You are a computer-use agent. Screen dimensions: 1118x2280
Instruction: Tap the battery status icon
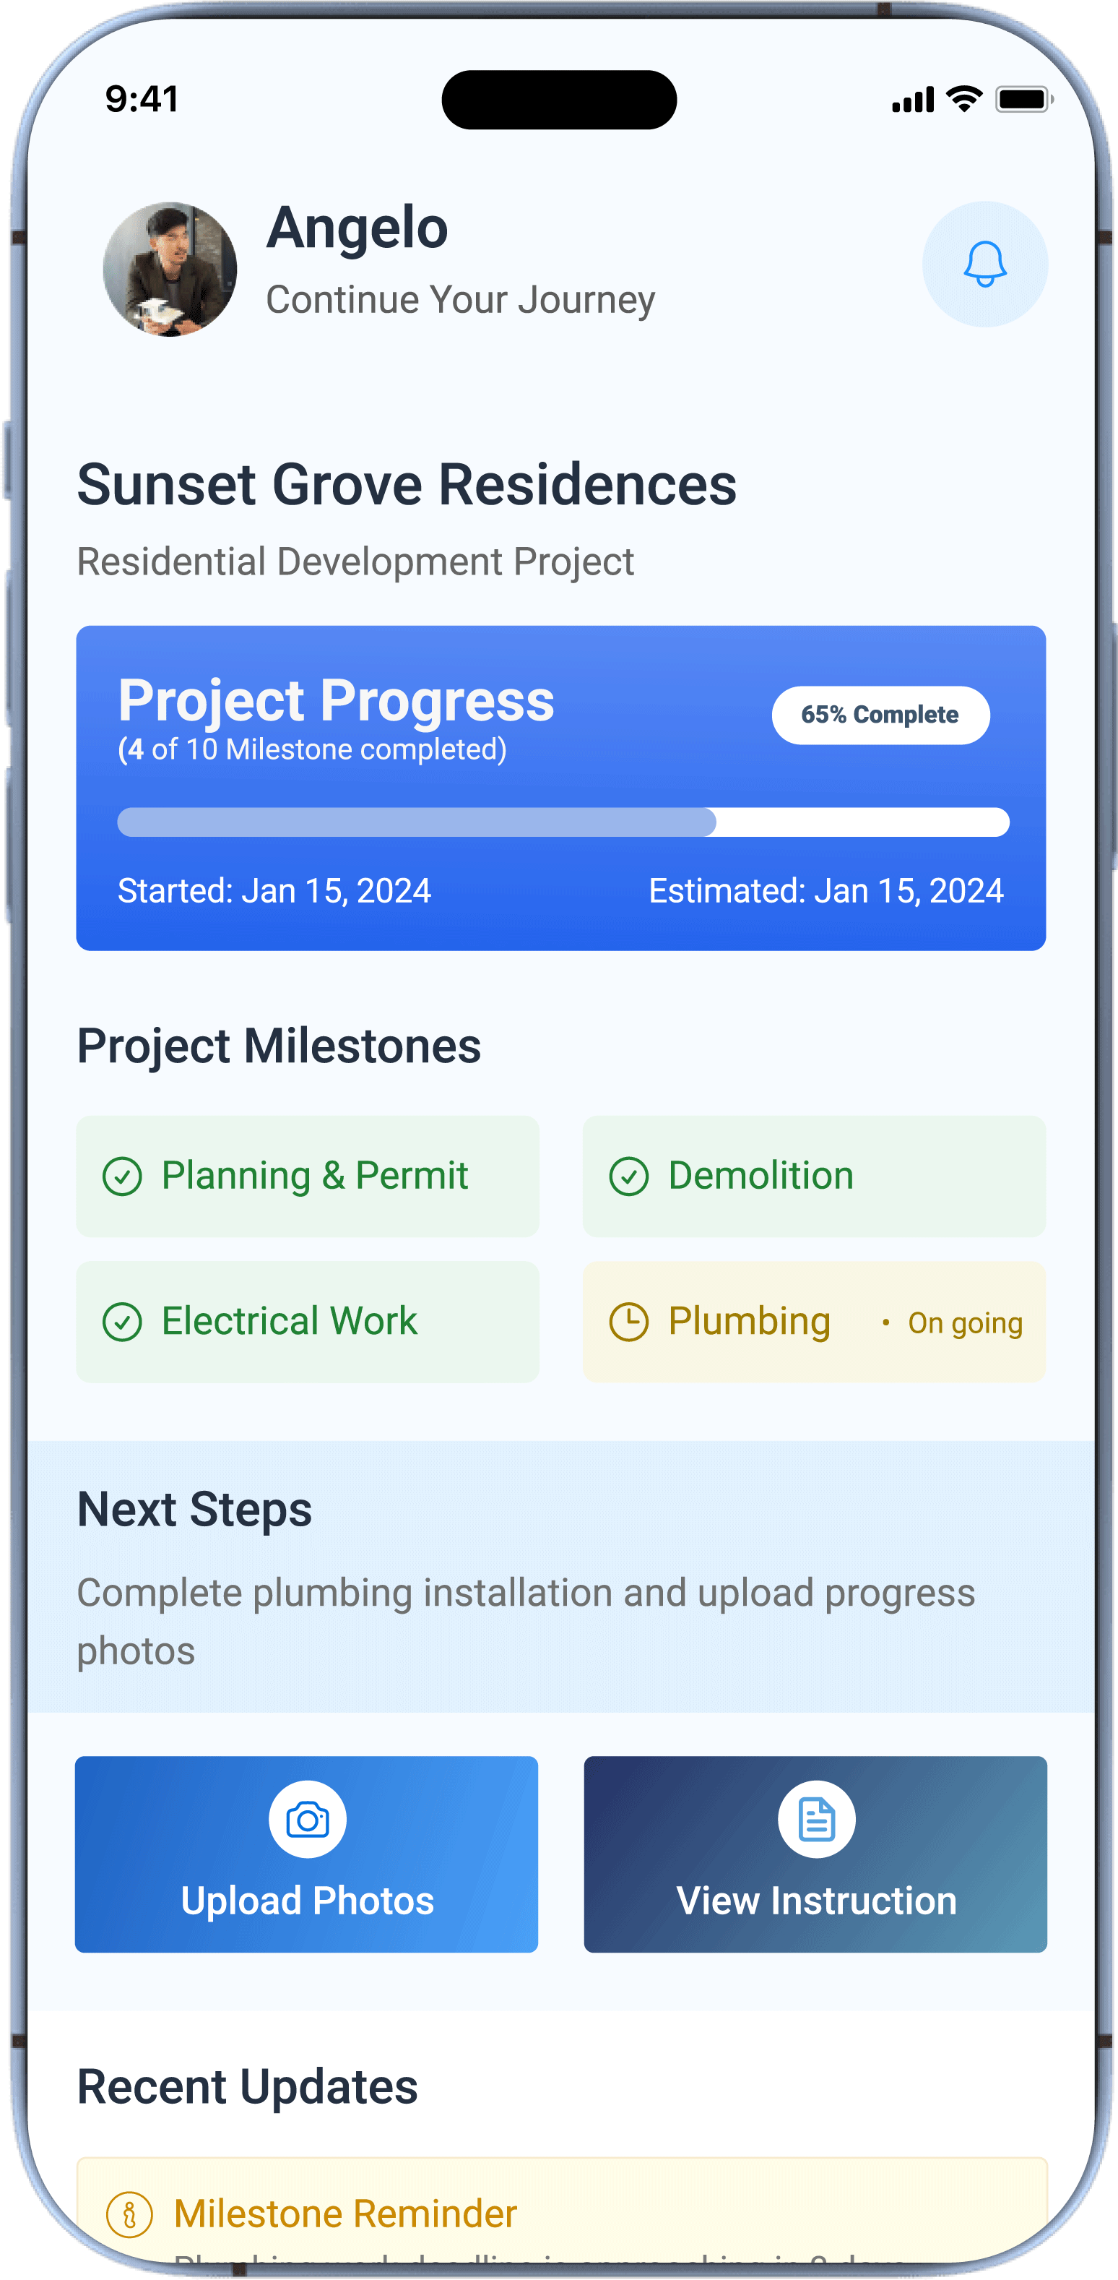(1023, 98)
